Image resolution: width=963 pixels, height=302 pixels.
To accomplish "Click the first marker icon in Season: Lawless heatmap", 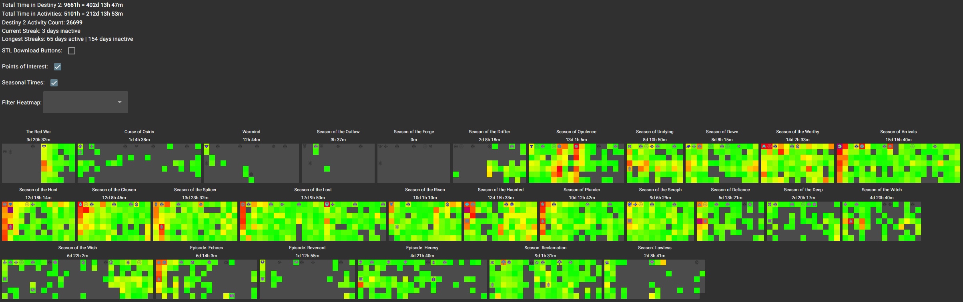I will (x=607, y=262).
